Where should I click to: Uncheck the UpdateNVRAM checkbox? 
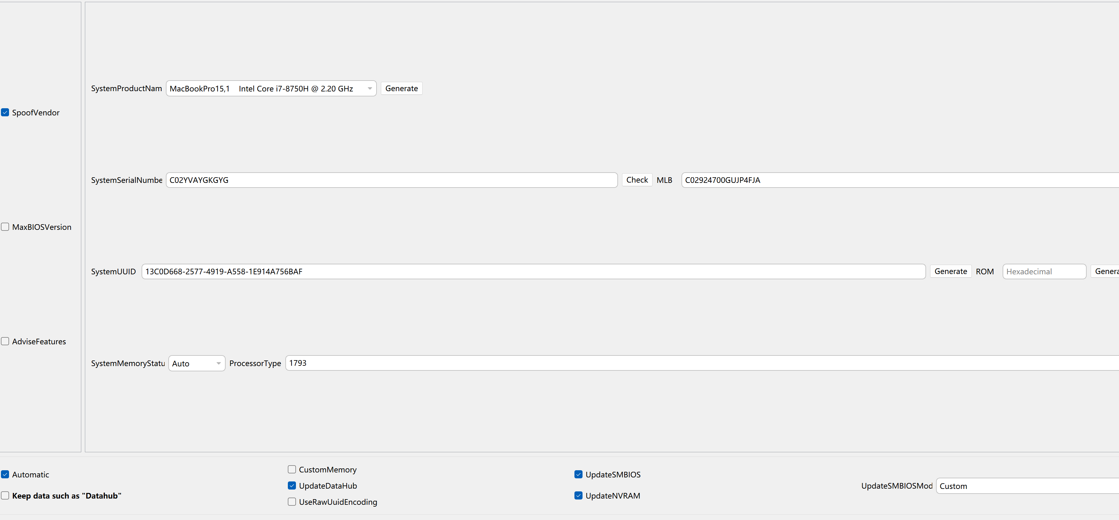[578, 496]
